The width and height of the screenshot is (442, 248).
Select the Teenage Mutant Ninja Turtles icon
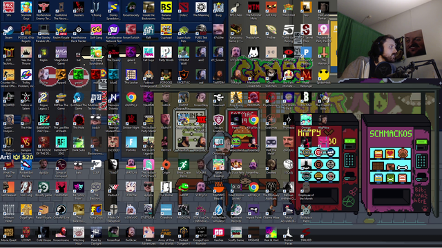[113, 120]
